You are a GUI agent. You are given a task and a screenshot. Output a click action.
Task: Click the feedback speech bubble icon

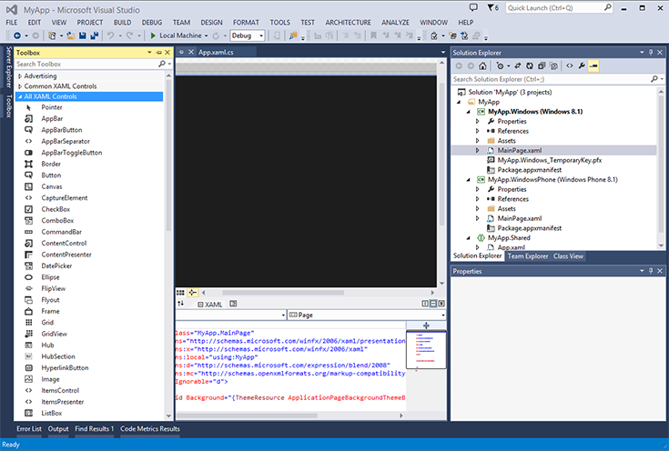click(473, 7)
